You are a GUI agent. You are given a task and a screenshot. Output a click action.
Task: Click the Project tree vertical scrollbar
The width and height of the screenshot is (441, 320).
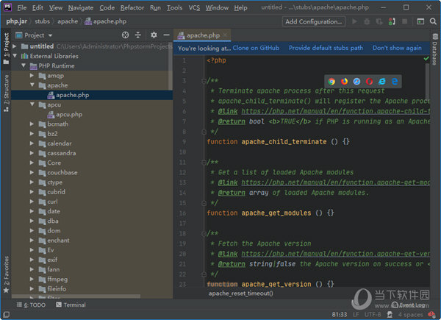pos(171,66)
